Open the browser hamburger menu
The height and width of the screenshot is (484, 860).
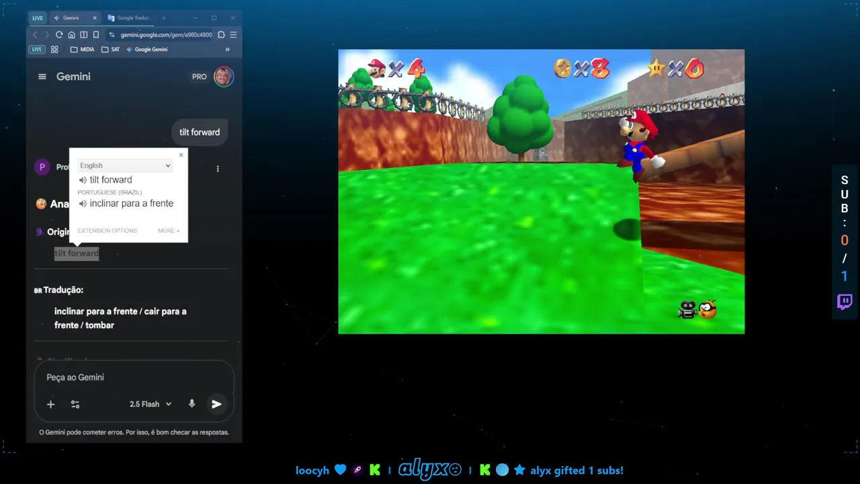tap(233, 35)
